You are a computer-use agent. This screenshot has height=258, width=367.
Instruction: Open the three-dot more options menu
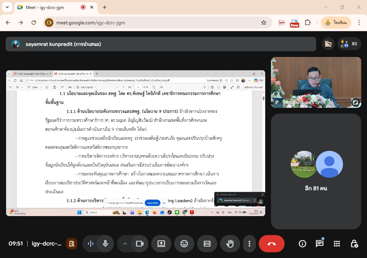(x=249, y=244)
